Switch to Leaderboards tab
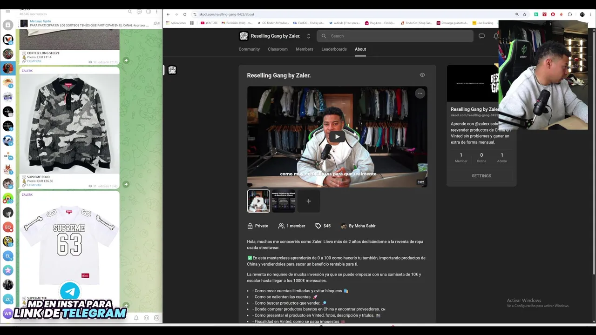596x335 pixels. [x=334, y=49]
